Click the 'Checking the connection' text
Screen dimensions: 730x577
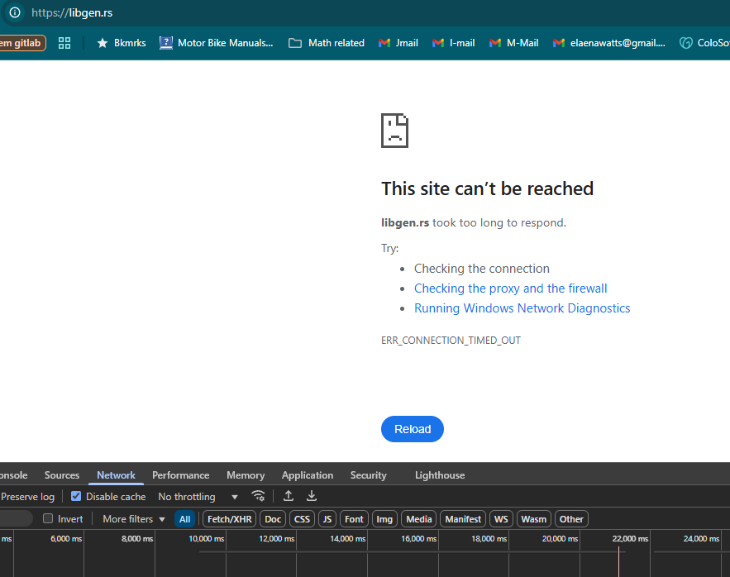pyautogui.click(x=482, y=269)
